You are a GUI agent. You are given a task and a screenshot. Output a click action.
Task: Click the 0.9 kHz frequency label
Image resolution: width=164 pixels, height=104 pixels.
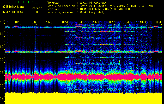tap(2, 60)
